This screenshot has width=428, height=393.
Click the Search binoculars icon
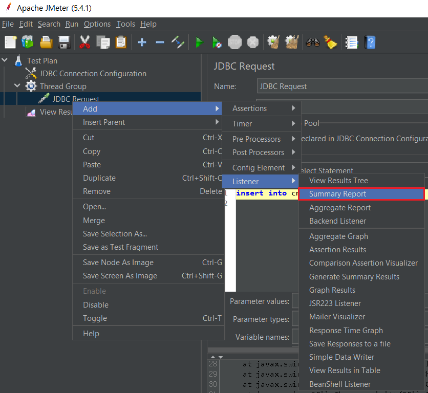(x=313, y=42)
